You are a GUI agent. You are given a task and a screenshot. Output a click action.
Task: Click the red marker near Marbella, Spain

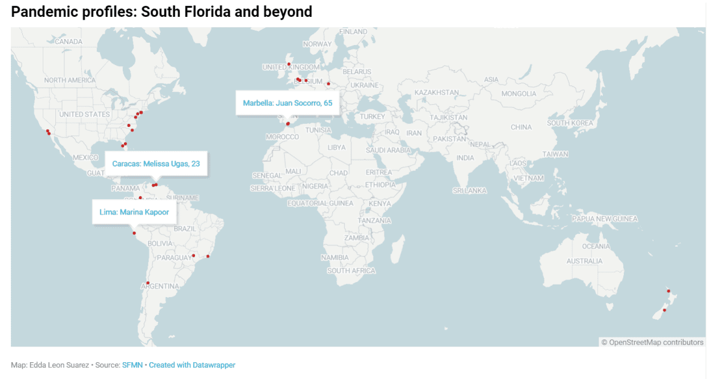(x=288, y=123)
